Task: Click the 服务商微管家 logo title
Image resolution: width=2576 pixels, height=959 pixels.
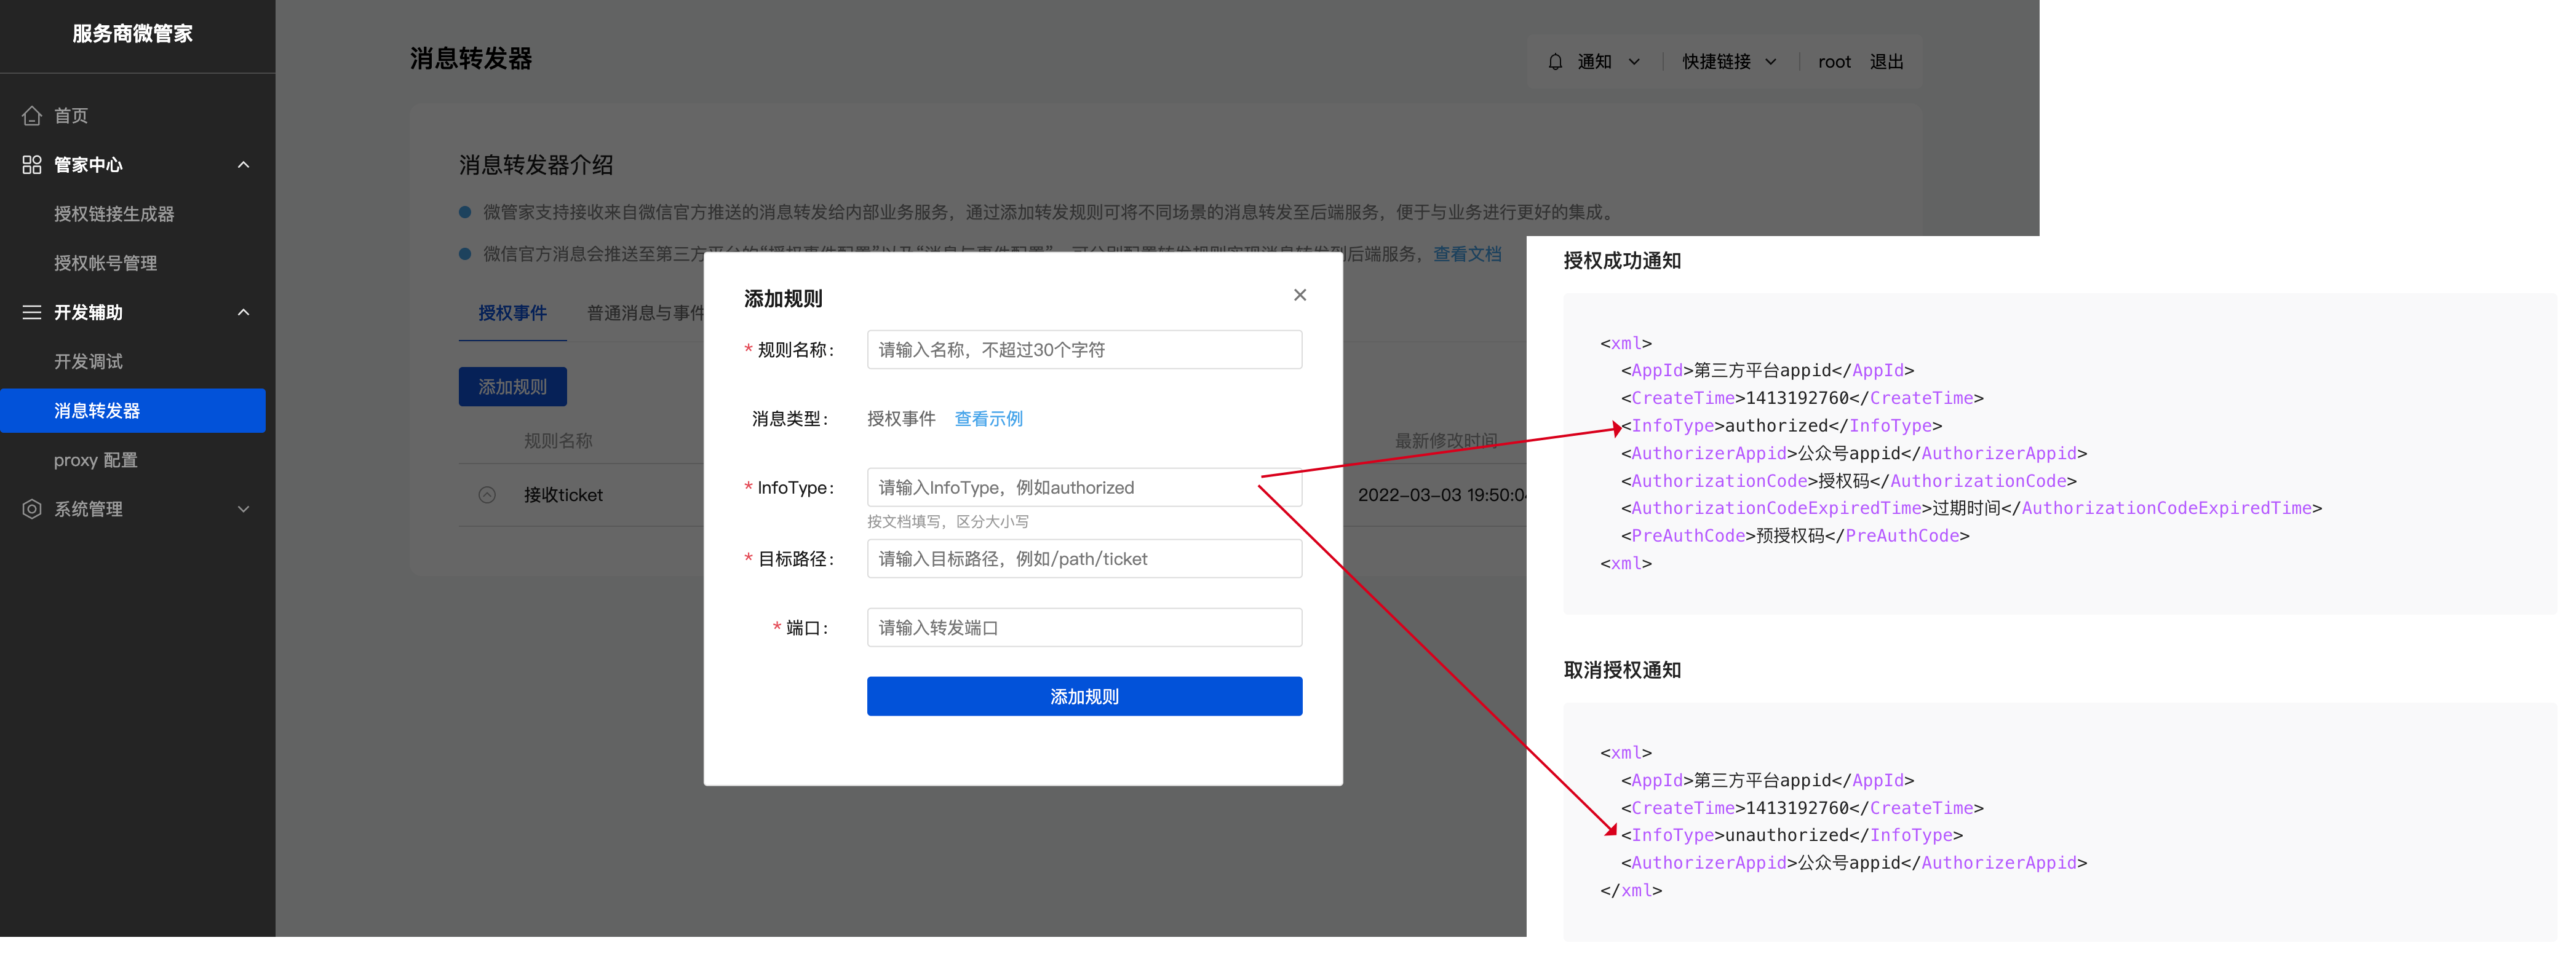Action: tap(132, 34)
